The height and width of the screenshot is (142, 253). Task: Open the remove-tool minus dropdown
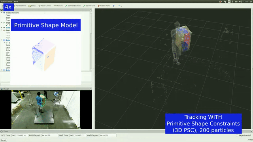120,6
